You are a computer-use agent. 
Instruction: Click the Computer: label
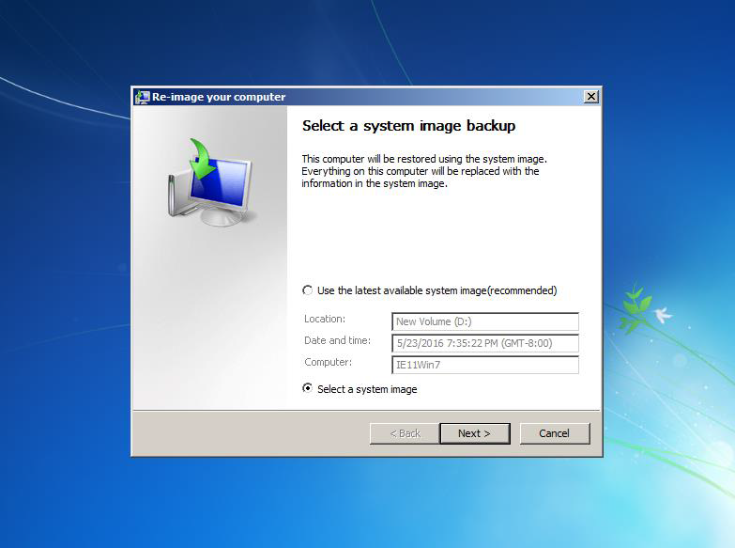pos(328,362)
